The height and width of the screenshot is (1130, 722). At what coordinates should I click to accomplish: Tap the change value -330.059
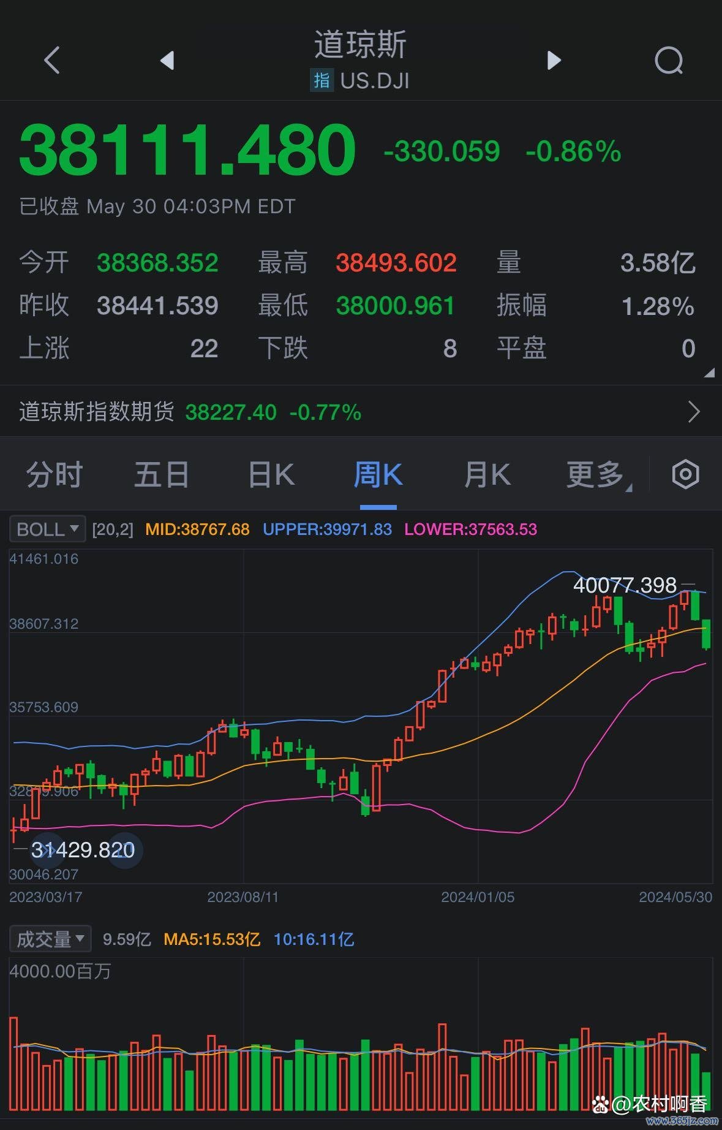point(442,151)
